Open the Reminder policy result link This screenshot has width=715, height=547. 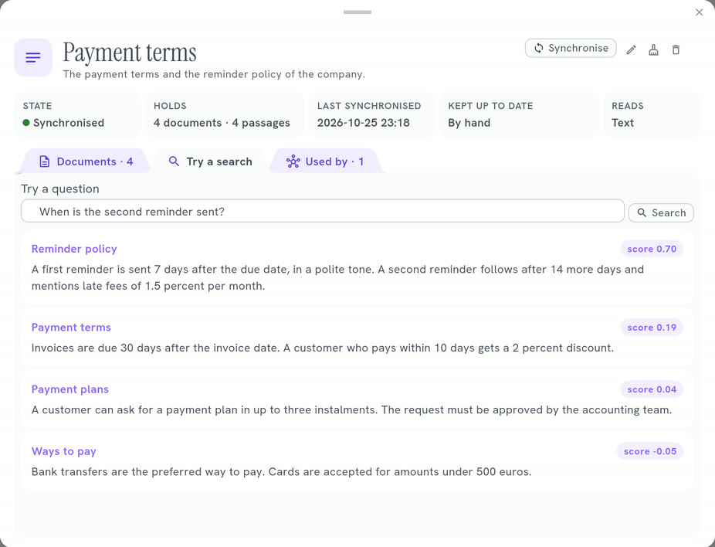tap(74, 249)
